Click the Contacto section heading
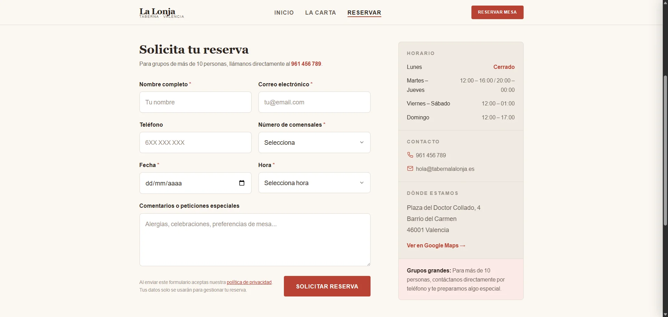668x317 pixels. click(x=423, y=142)
